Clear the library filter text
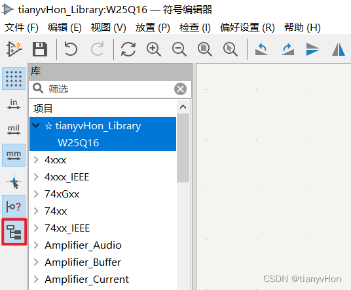This screenshot has width=351, height=290. point(181,89)
